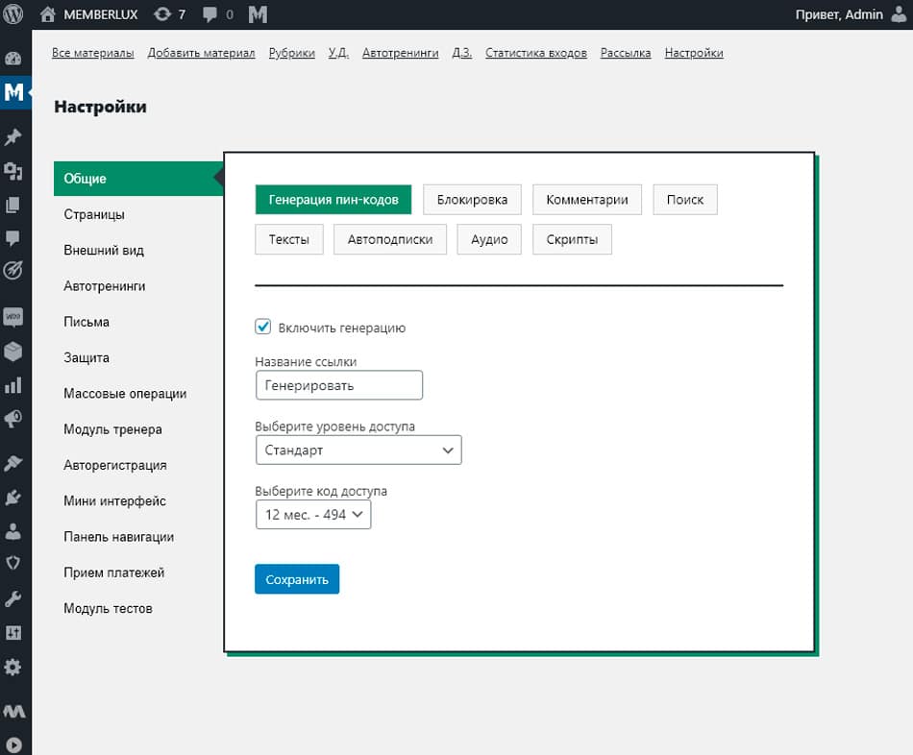Open the WooCommerce icon in sidebar
913x755 pixels.
coord(13,316)
